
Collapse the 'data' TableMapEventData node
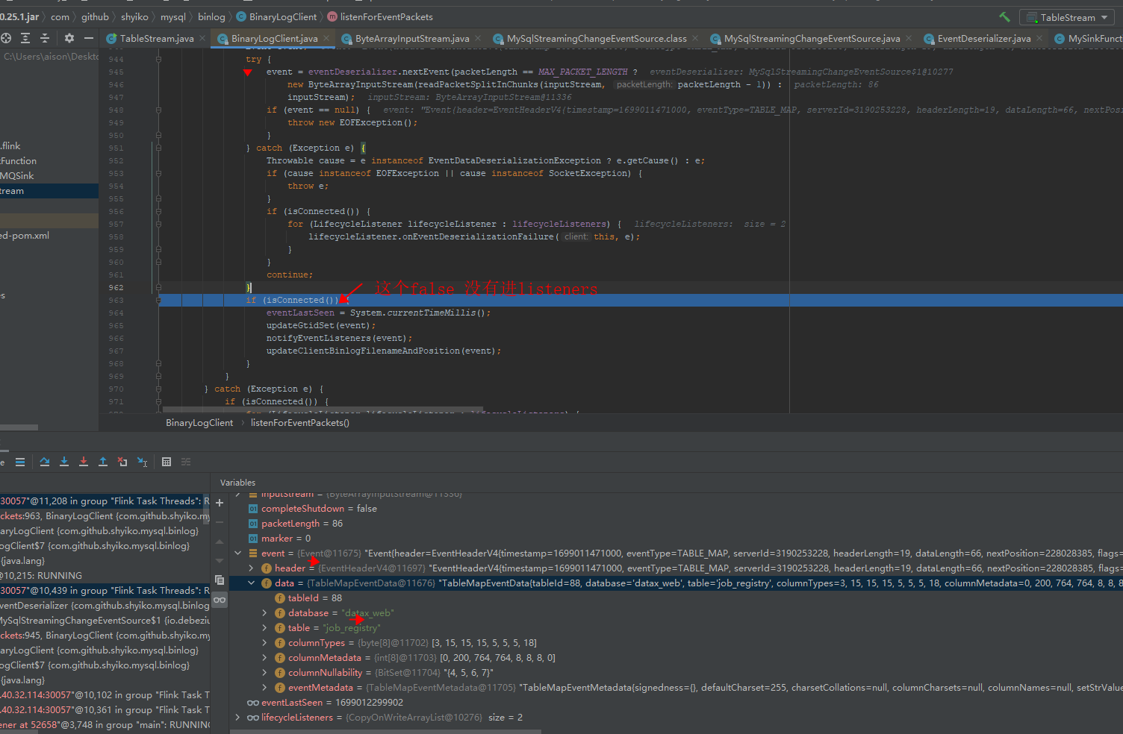[252, 583]
